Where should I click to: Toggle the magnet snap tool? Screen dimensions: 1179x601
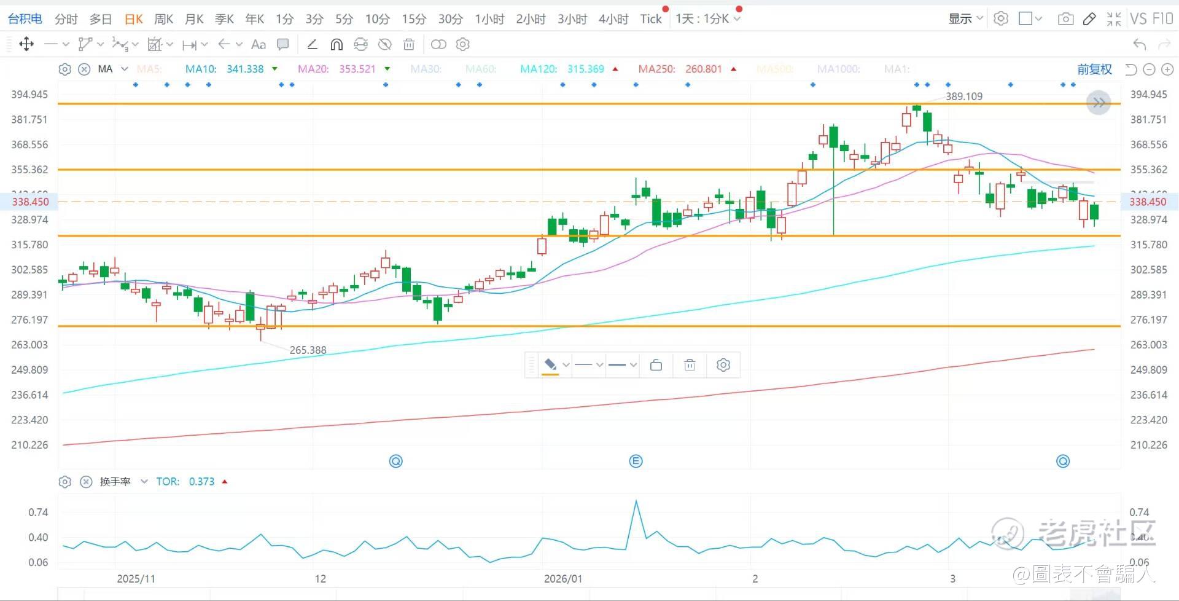pyautogui.click(x=337, y=44)
